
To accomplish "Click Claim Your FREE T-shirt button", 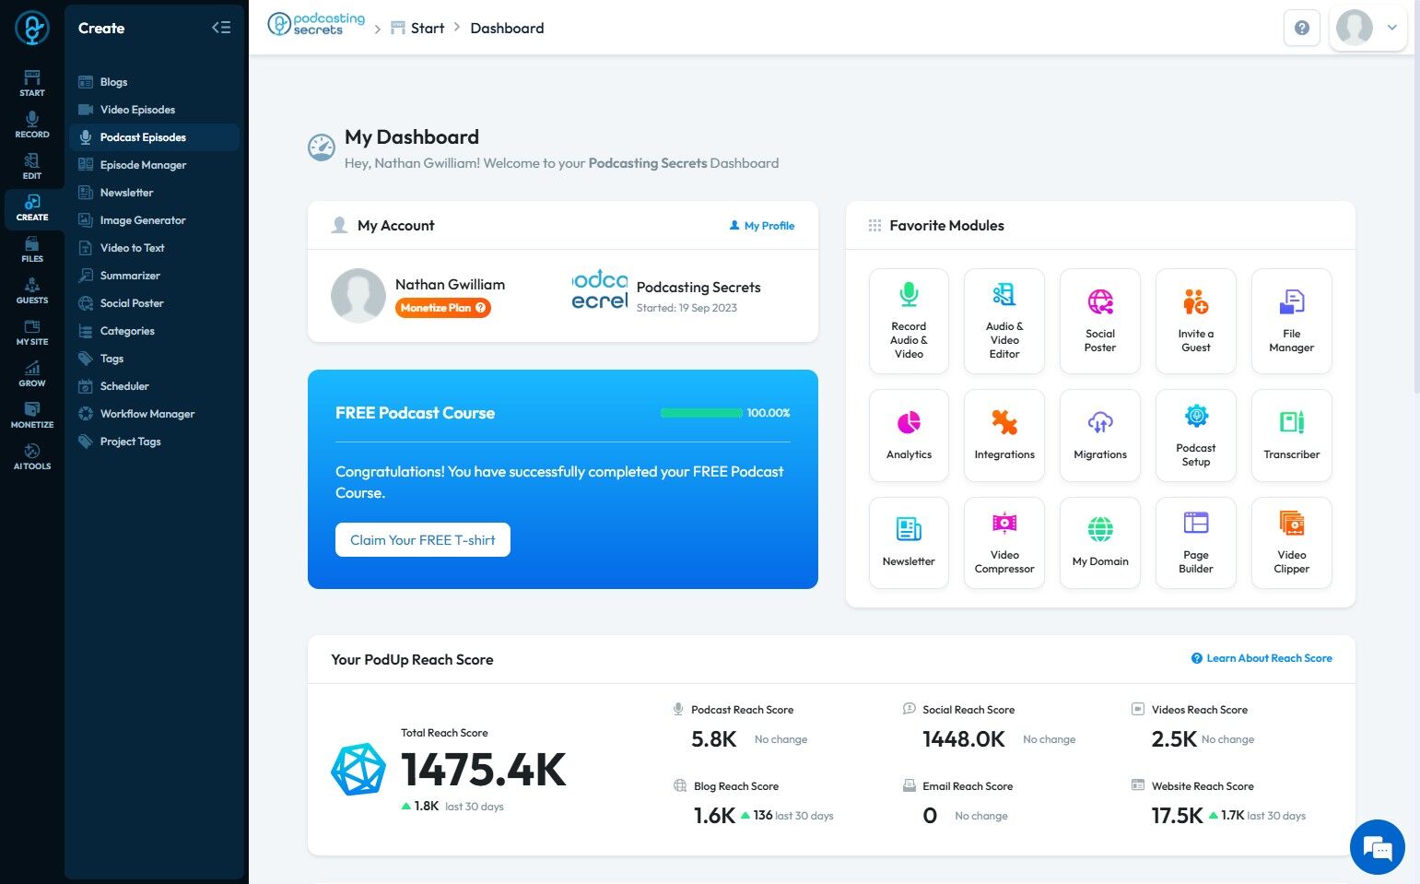I will 423,540.
